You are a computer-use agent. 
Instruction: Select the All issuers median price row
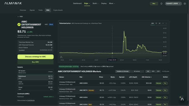(36, 72)
